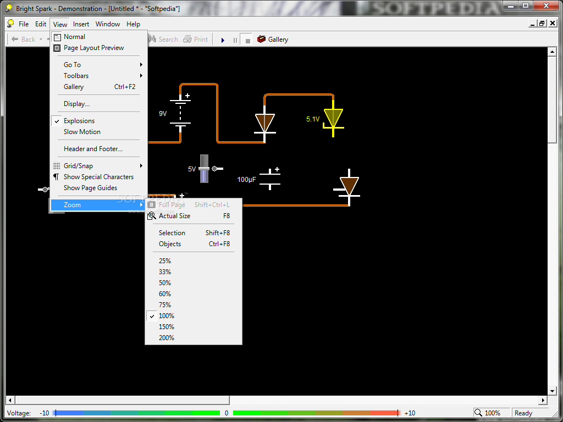563x422 pixels.
Task: Set zoom to 200%
Action: point(194,338)
